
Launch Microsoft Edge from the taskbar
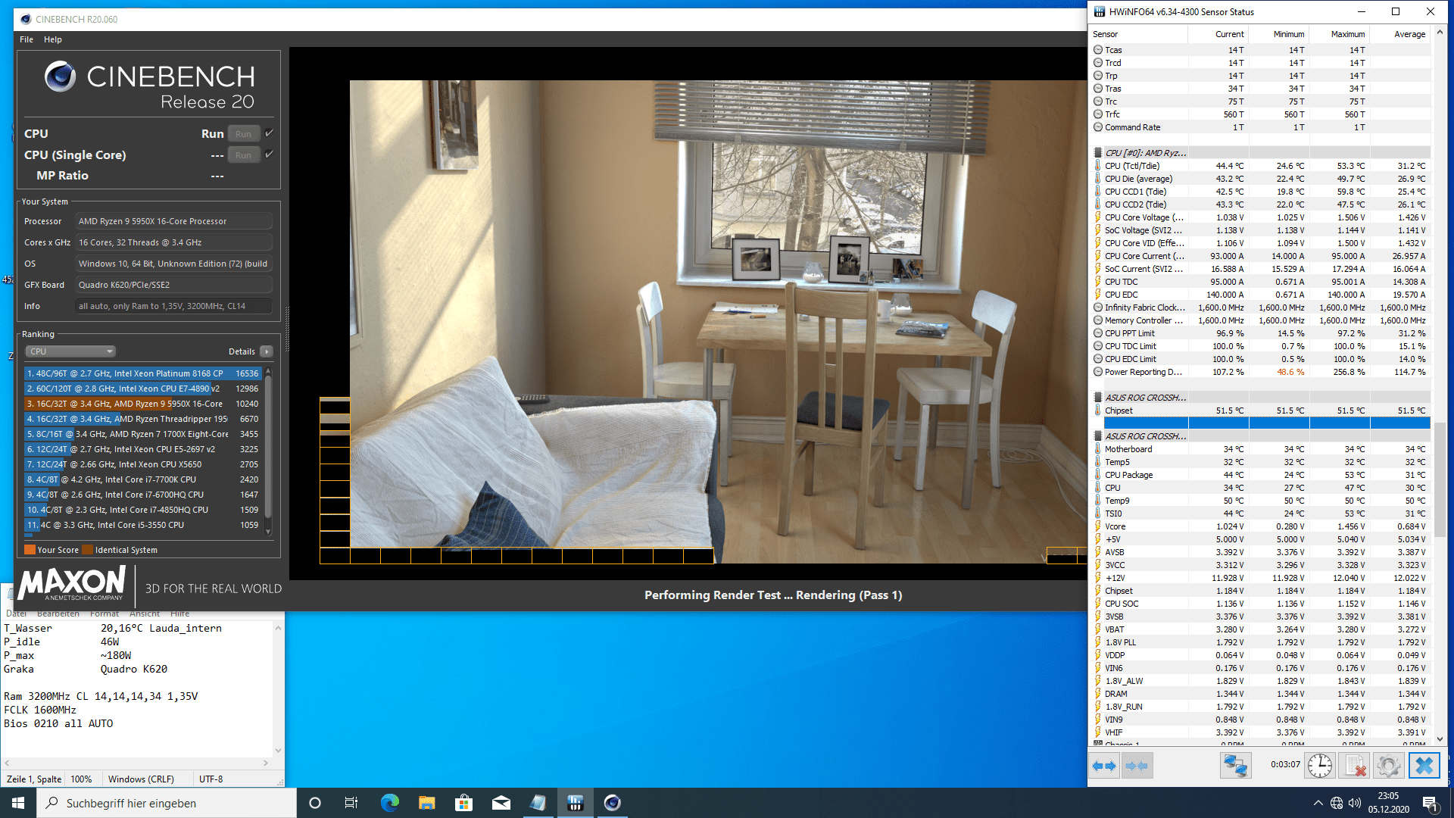[389, 803]
